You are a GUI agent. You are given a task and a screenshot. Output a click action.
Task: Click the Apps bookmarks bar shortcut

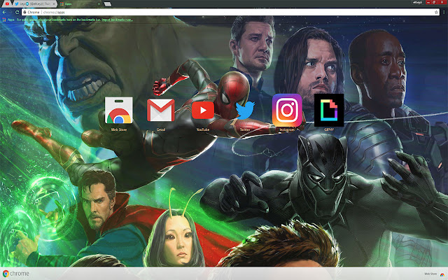tap(8, 20)
